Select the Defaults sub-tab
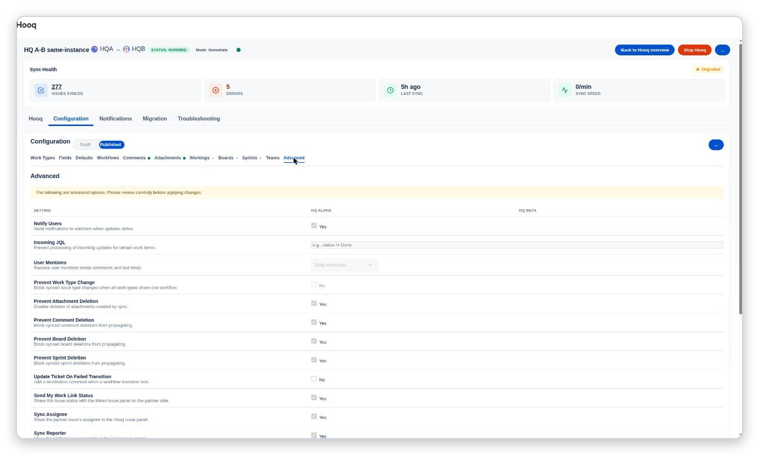This screenshot has width=759, height=455. click(x=84, y=158)
